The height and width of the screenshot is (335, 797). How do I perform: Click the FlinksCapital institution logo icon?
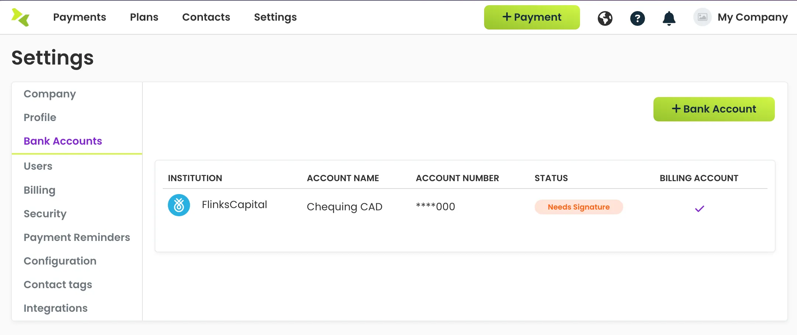tap(179, 205)
